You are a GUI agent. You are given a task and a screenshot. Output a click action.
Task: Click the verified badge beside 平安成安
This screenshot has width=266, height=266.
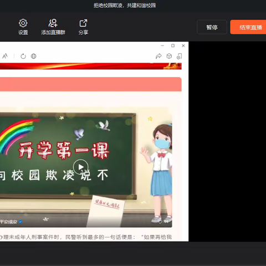[21, 222]
